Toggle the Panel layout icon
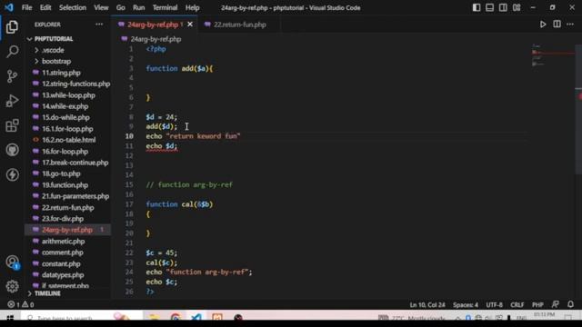This screenshot has height=327, width=582. (x=489, y=7)
